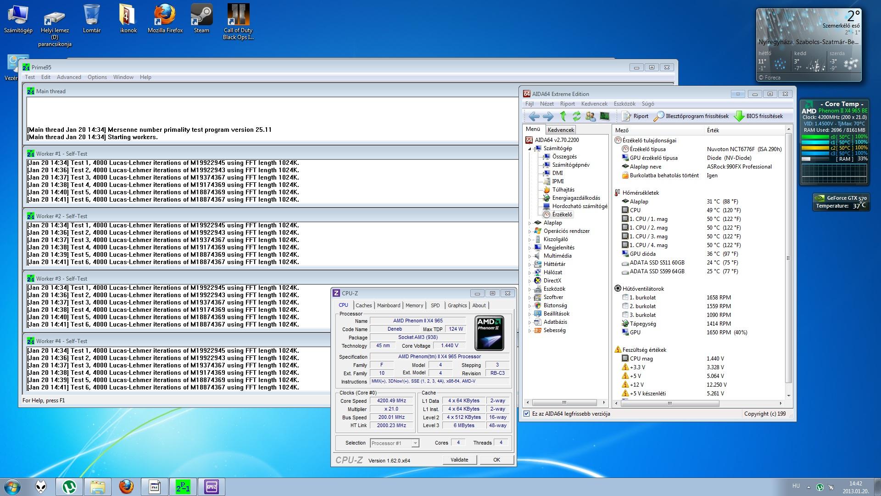Click the Back arrow in AIDA64 toolbar
This screenshot has width=881, height=496.
tap(534, 116)
